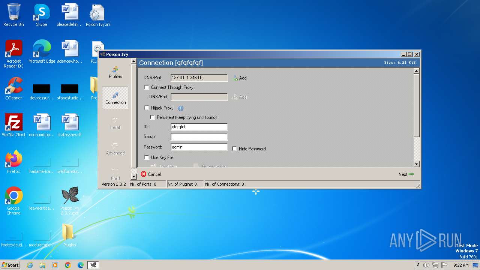480x270 pixels.
Task: Open CCleaner desktop shortcut
Action: [x=13, y=88]
